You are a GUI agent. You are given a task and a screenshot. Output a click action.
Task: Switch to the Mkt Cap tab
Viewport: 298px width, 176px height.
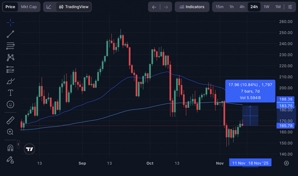[x=29, y=7]
